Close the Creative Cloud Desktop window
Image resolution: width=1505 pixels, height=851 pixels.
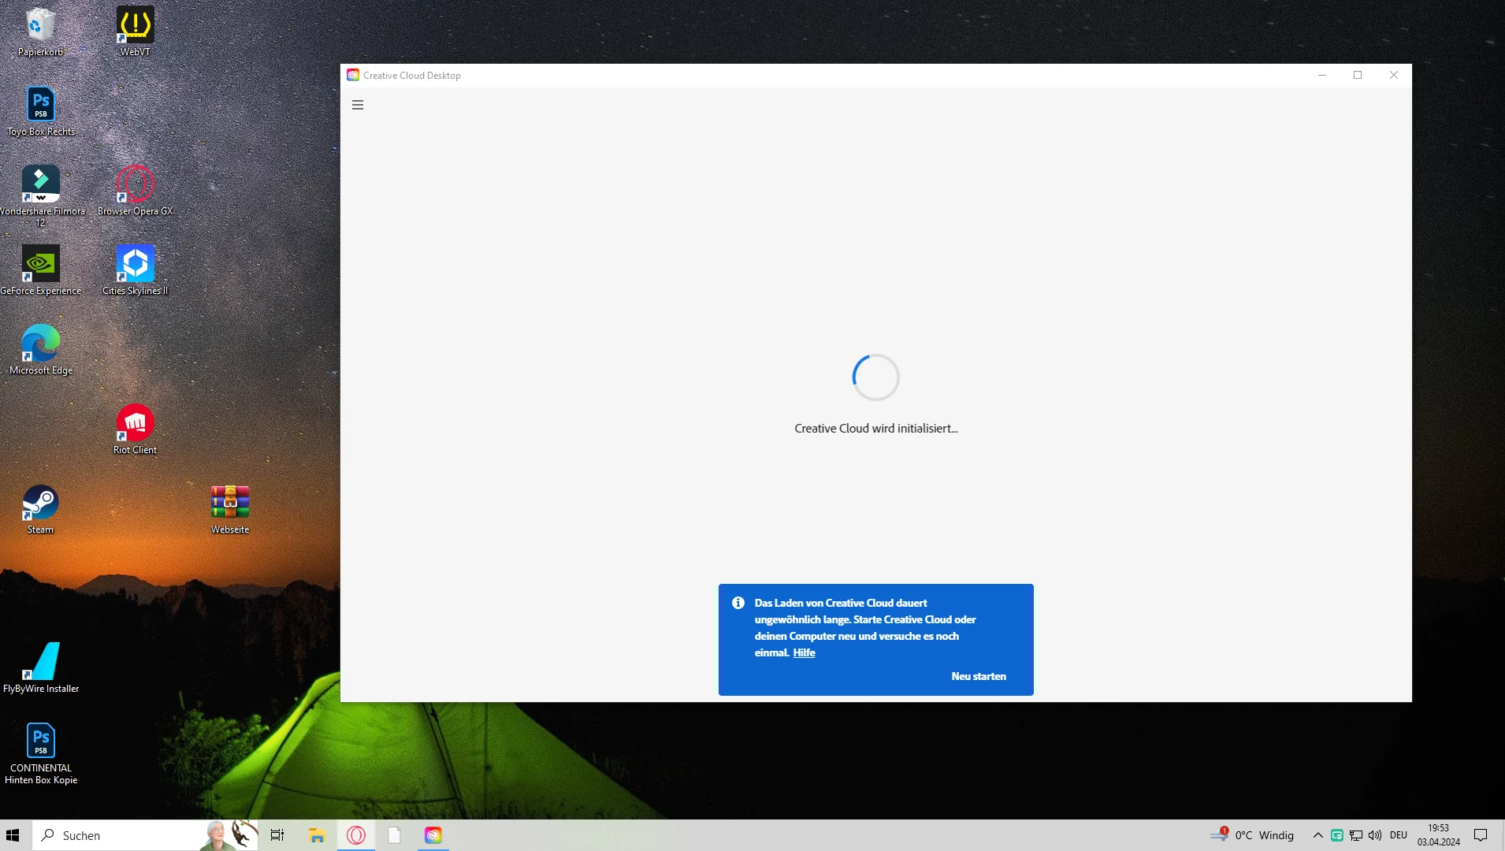(1394, 75)
